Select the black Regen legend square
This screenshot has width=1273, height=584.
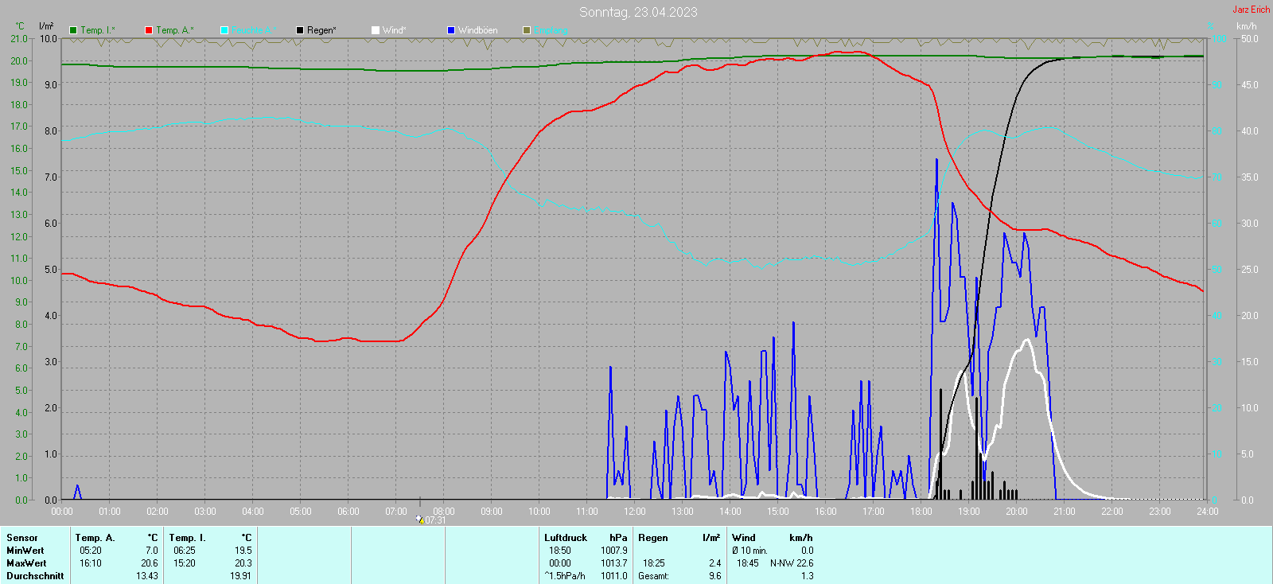[x=300, y=30]
